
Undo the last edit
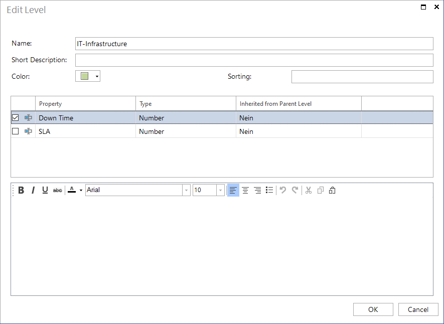pyautogui.click(x=282, y=190)
